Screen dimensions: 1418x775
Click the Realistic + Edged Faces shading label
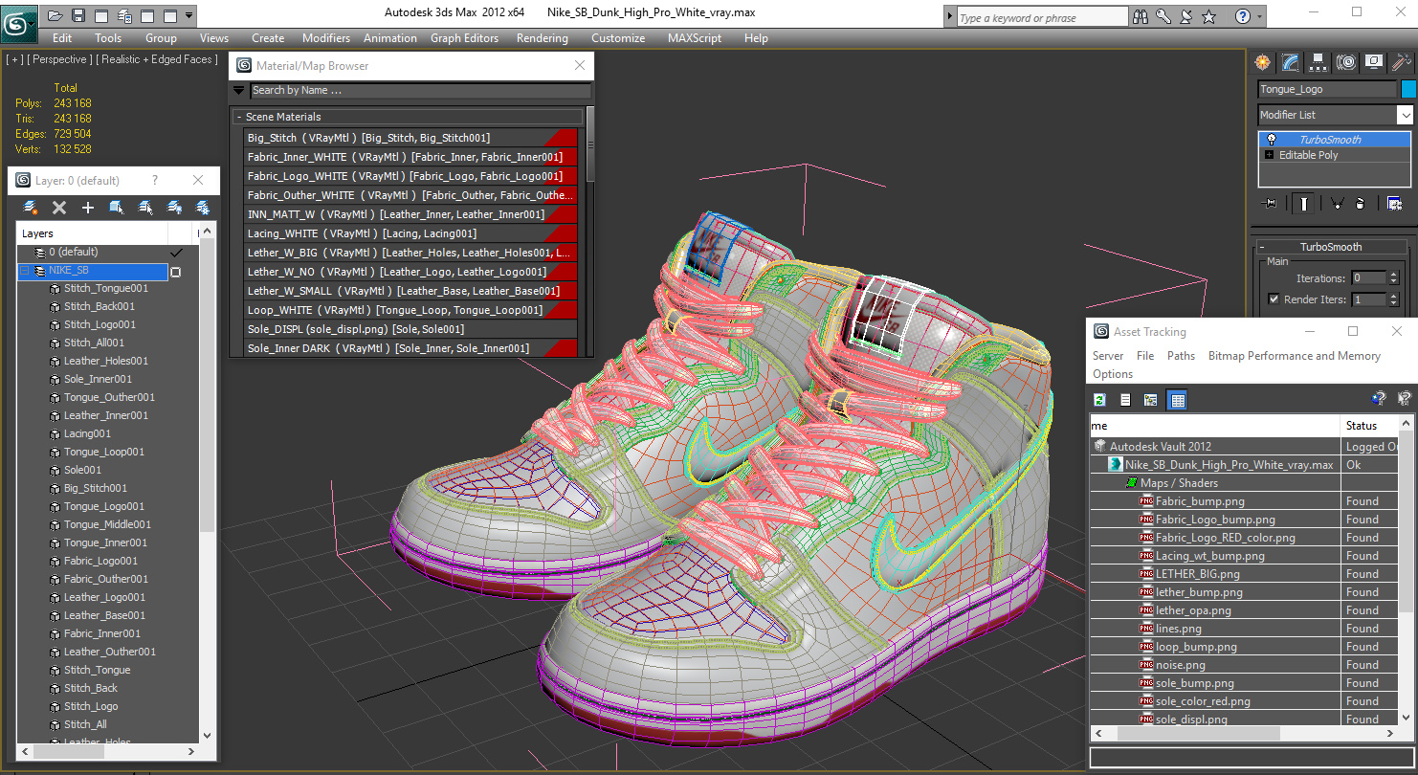point(157,59)
